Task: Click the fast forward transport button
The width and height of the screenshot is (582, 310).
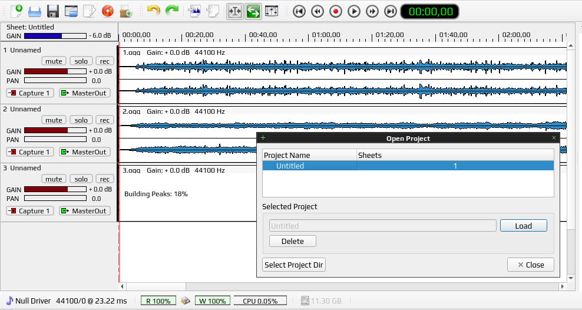Action: [x=372, y=12]
